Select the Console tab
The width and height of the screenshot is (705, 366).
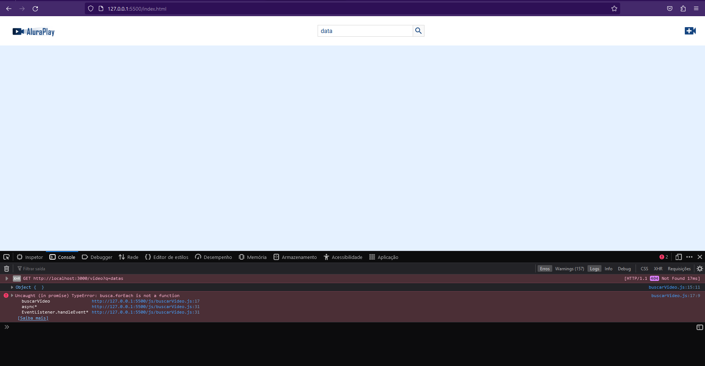point(62,257)
